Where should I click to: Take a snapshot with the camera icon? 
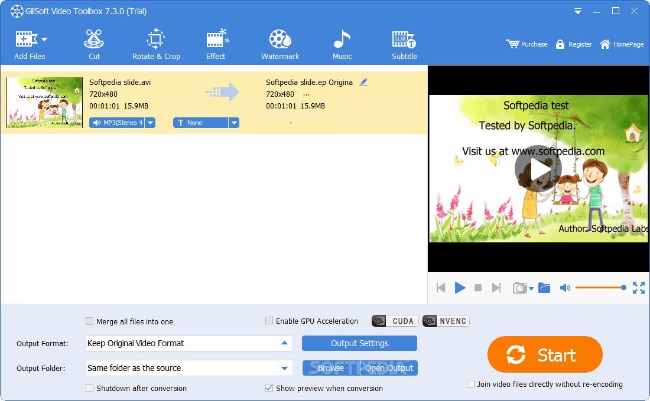click(x=519, y=288)
